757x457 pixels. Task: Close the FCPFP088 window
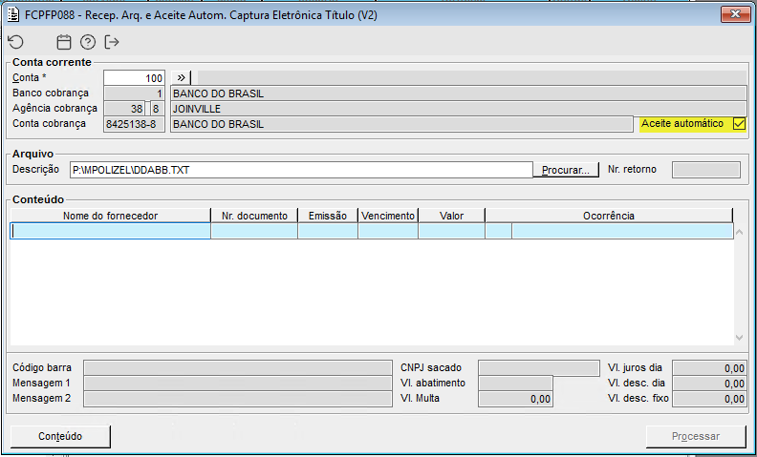[x=734, y=14]
